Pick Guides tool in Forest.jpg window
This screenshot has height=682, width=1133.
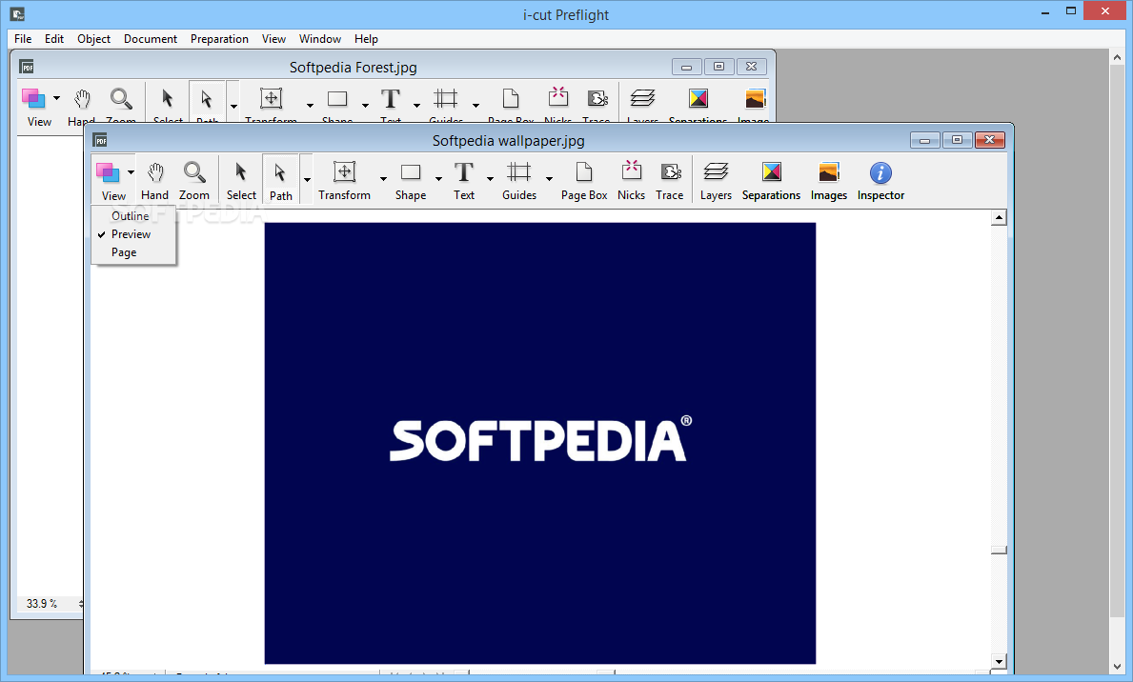(x=446, y=106)
